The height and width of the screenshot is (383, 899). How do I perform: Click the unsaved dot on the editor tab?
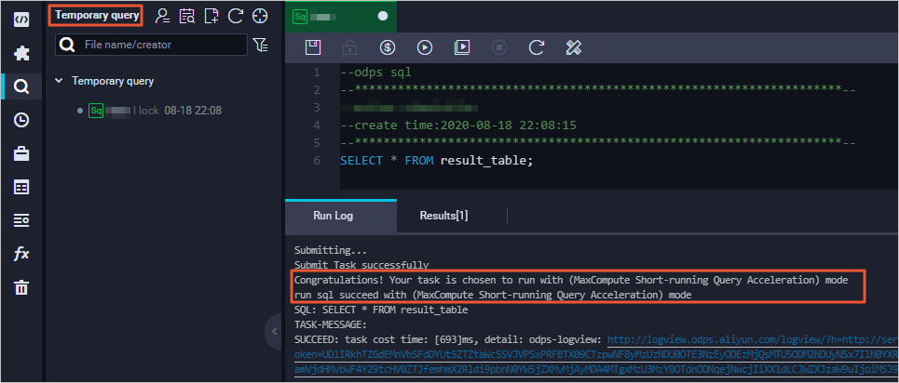click(x=382, y=17)
